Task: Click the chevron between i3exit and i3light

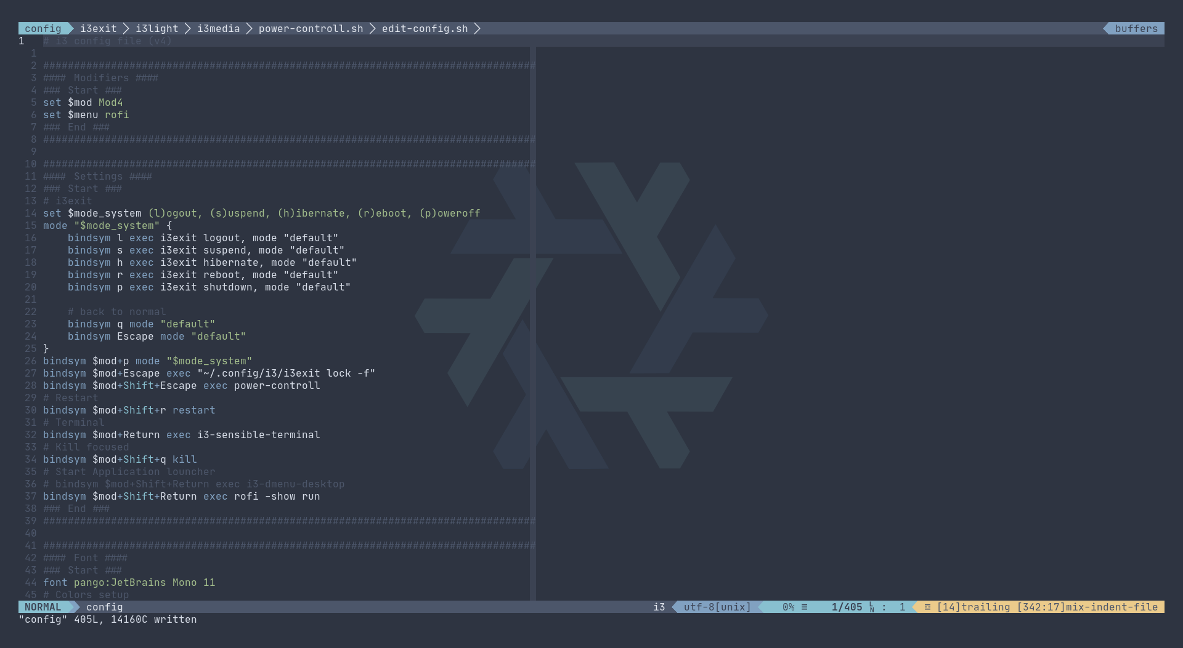Action: tap(126, 28)
